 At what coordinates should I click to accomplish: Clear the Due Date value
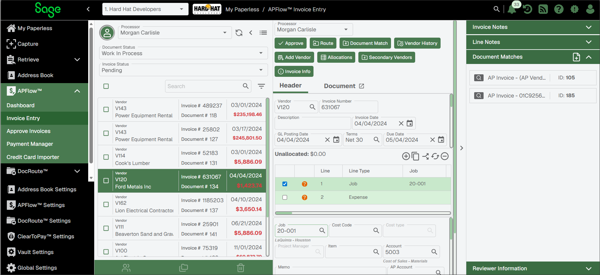[x=432, y=140]
